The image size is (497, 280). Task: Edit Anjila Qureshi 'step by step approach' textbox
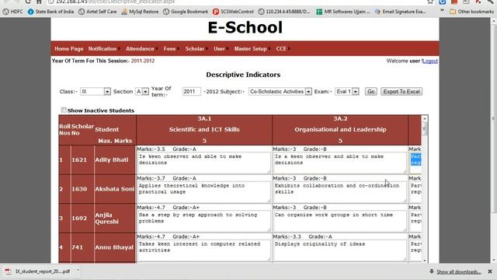click(203, 221)
